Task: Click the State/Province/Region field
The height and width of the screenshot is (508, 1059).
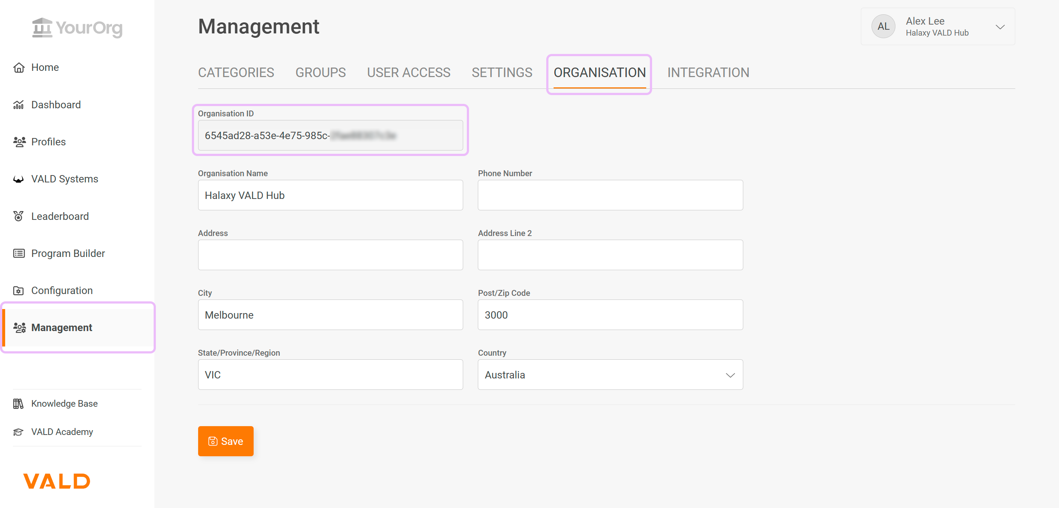Action: 330,375
